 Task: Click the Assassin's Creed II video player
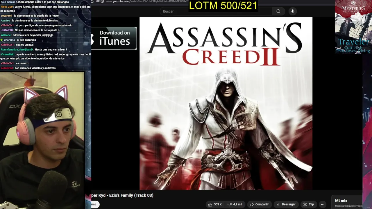point(226,103)
